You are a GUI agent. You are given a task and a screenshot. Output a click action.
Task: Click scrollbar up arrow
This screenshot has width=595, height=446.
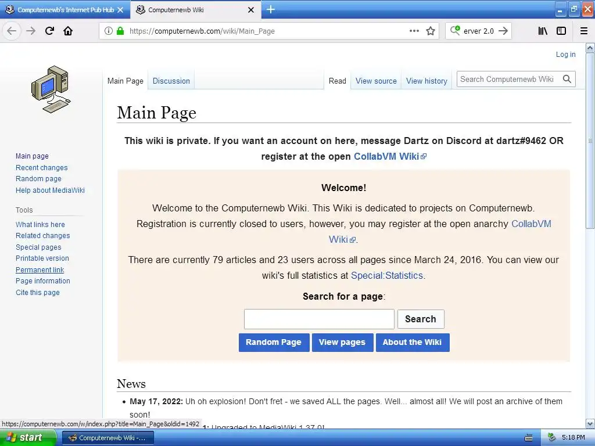point(590,48)
